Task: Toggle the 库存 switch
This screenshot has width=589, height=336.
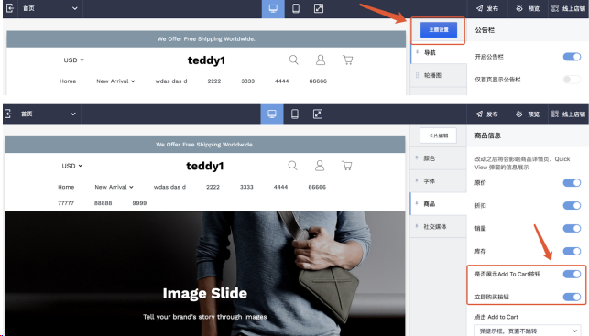Action: click(x=572, y=251)
